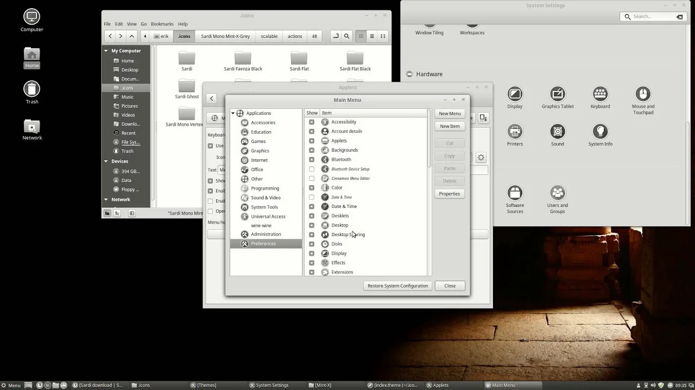
Task: Collapse the My Computer sidebar section
Action: coord(106,51)
